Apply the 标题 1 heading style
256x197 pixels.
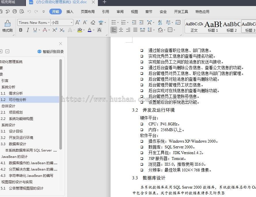[213, 26]
